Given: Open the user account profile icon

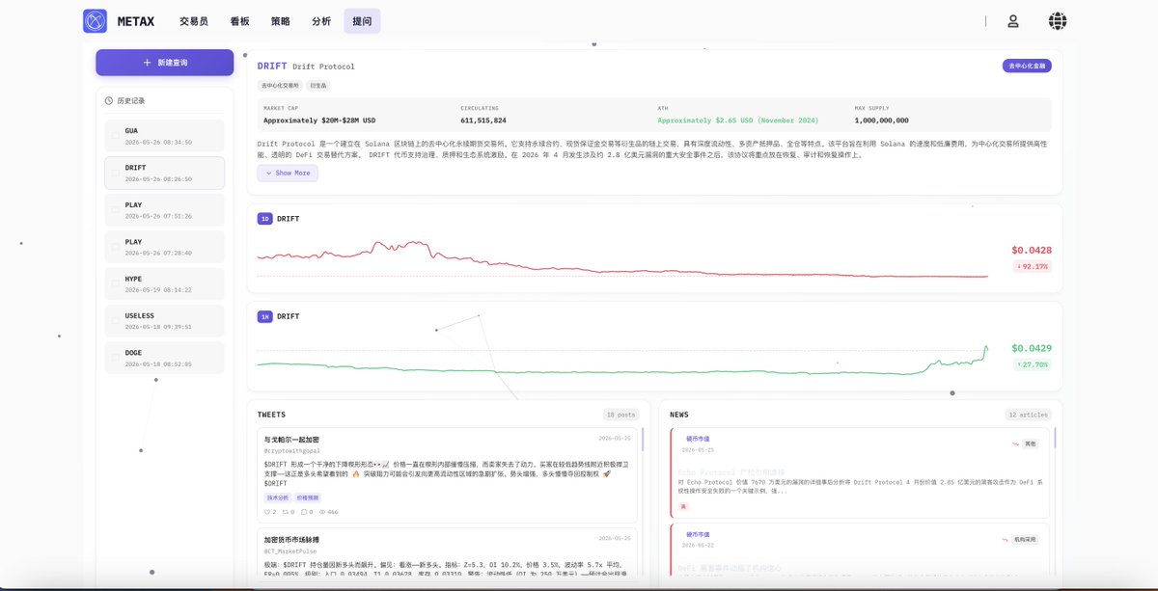Looking at the screenshot, I should pos(1013,21).
